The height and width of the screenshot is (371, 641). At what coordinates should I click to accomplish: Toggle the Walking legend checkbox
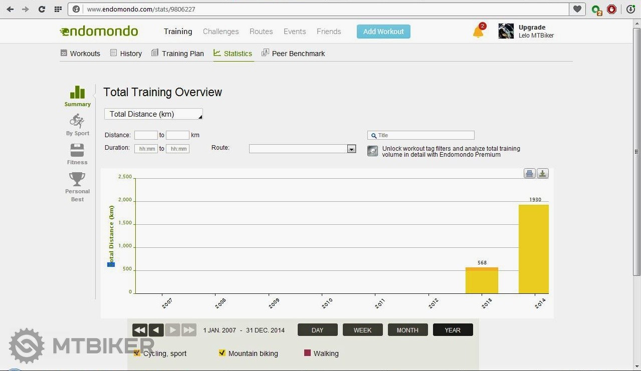[307, 353]
